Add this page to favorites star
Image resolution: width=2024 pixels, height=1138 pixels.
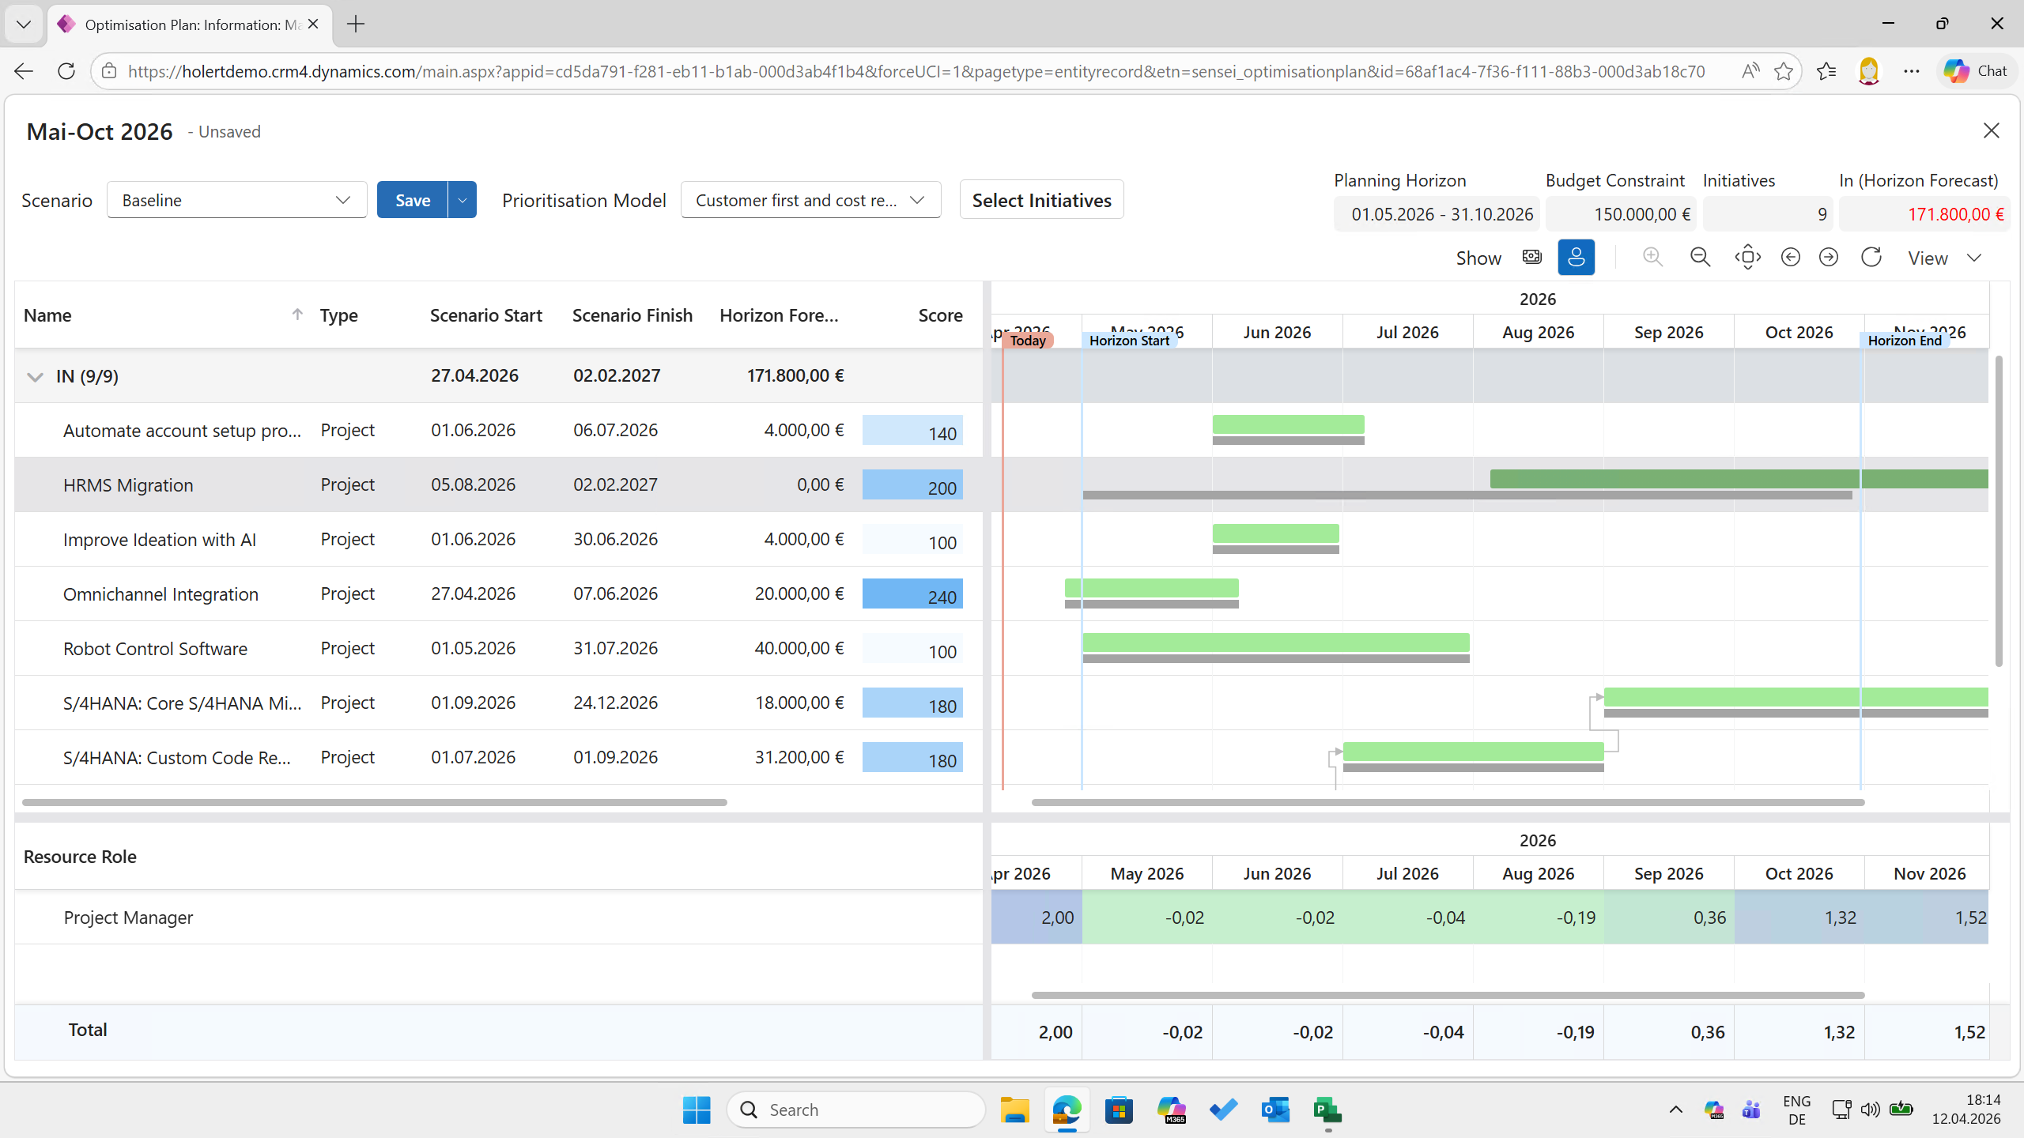pyautogui.click(x=1783, y=71)
